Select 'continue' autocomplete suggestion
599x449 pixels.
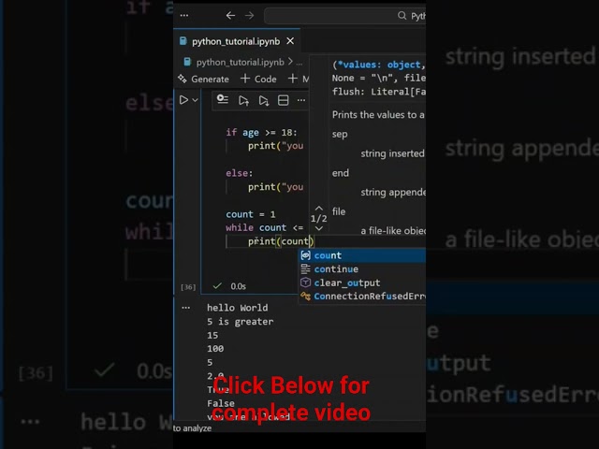(362, 269)
